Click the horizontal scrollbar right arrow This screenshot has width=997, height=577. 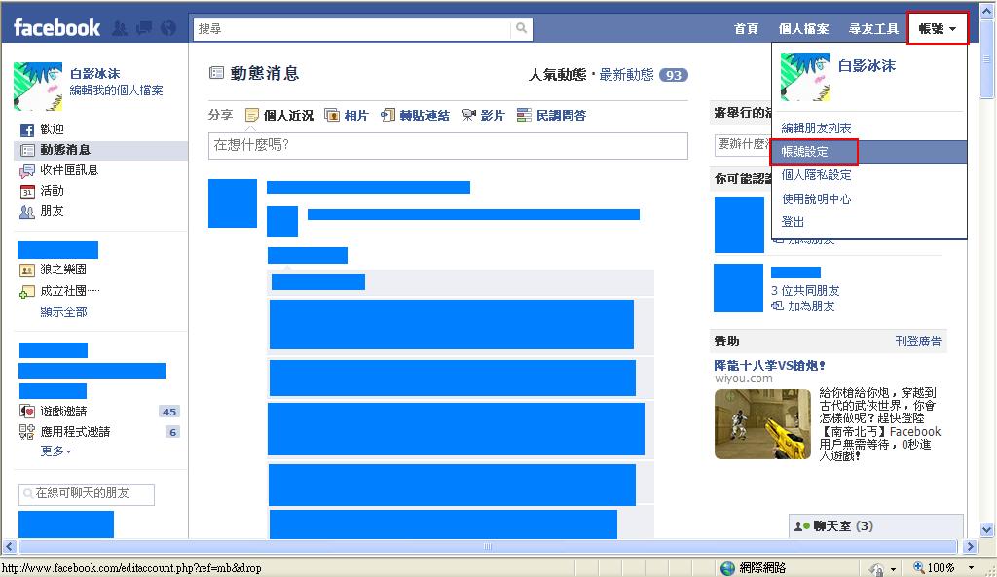point(970,547)
